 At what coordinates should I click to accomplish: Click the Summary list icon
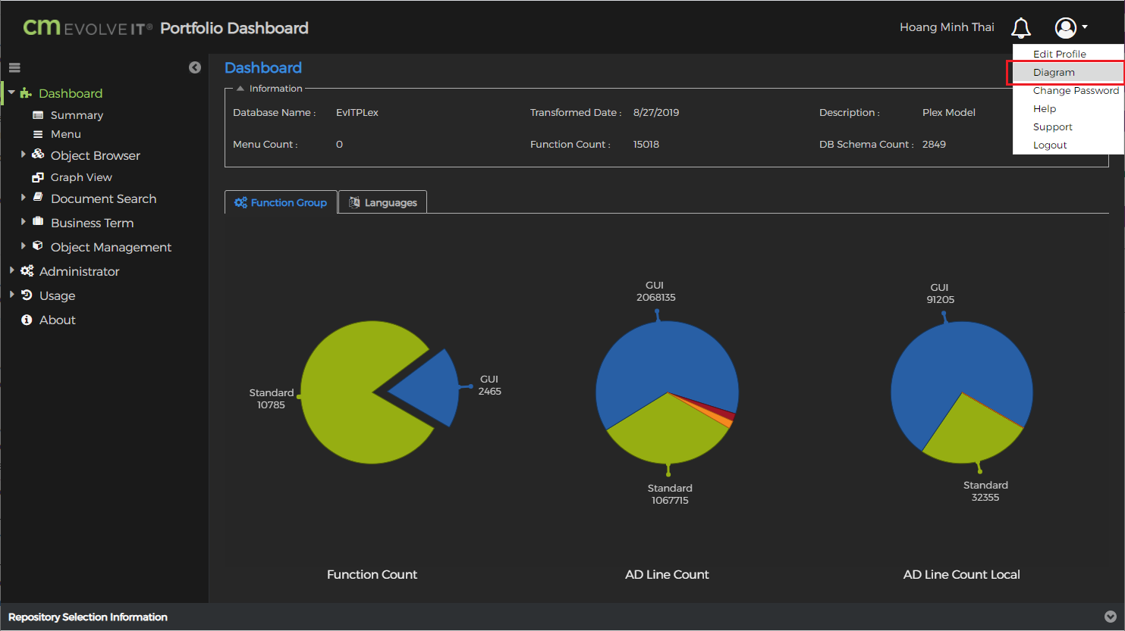tap(38, 115)
